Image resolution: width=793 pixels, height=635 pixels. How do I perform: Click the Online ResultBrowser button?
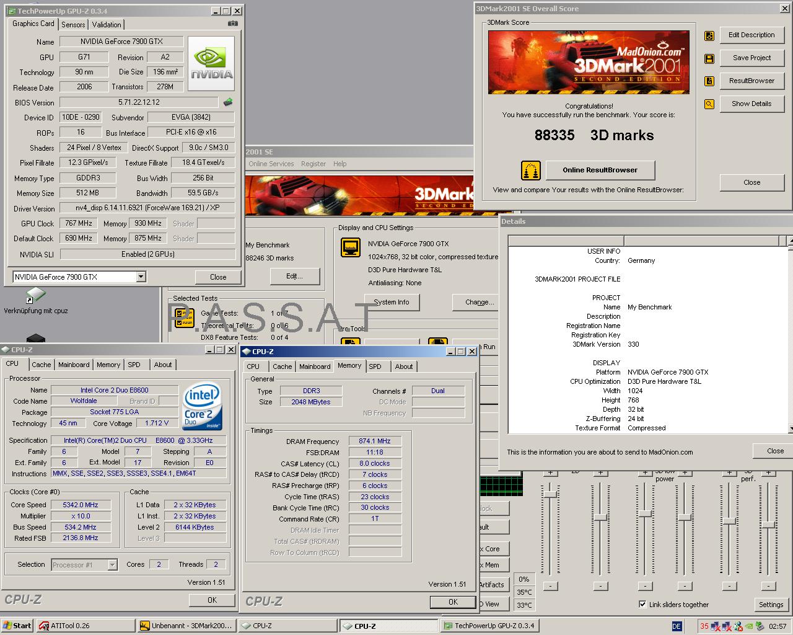[x=600, y=170]
